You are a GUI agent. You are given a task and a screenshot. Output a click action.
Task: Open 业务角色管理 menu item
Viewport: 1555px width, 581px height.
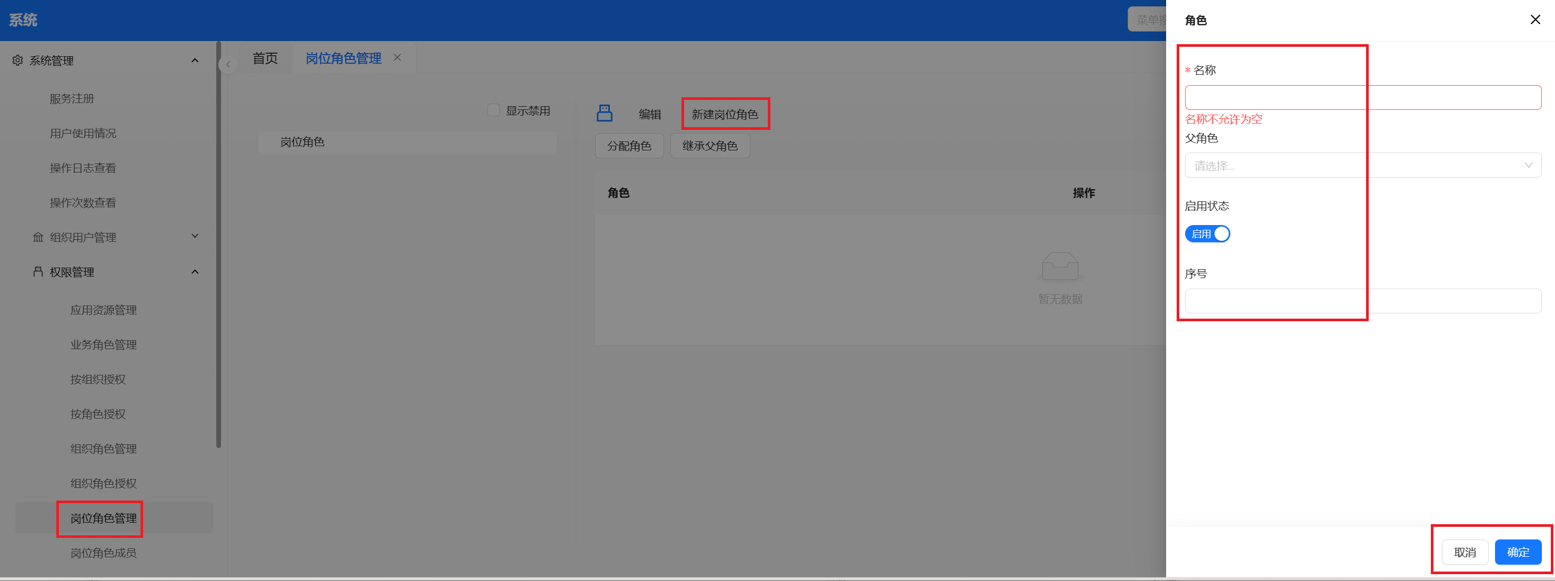point(103,344)
